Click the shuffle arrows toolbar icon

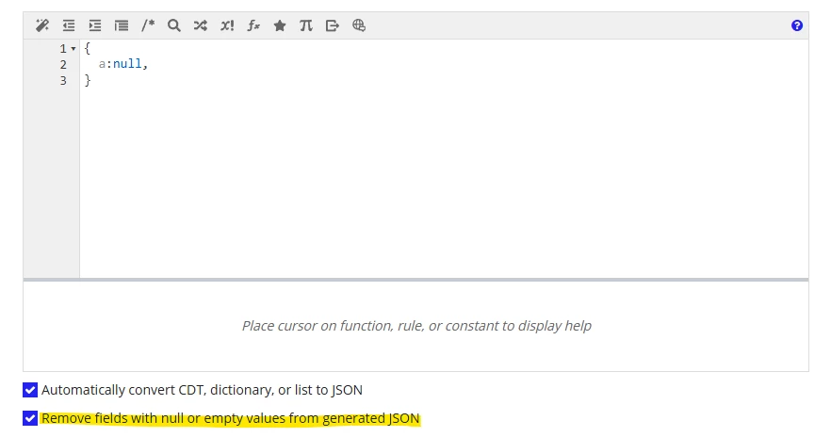201,25
